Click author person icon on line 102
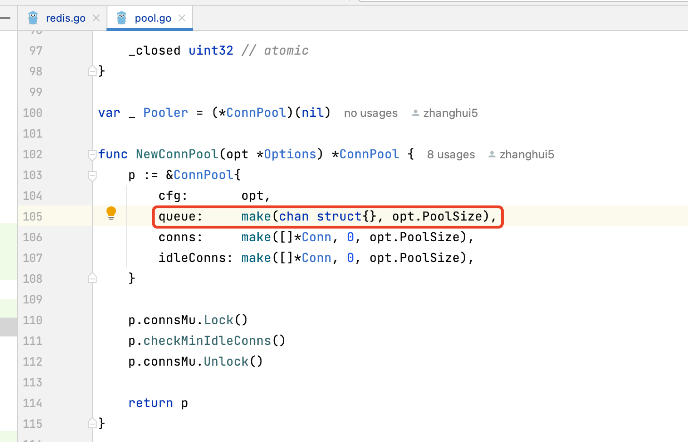The image size is (688, 442). pyautogui.click(x=491, y=155)
